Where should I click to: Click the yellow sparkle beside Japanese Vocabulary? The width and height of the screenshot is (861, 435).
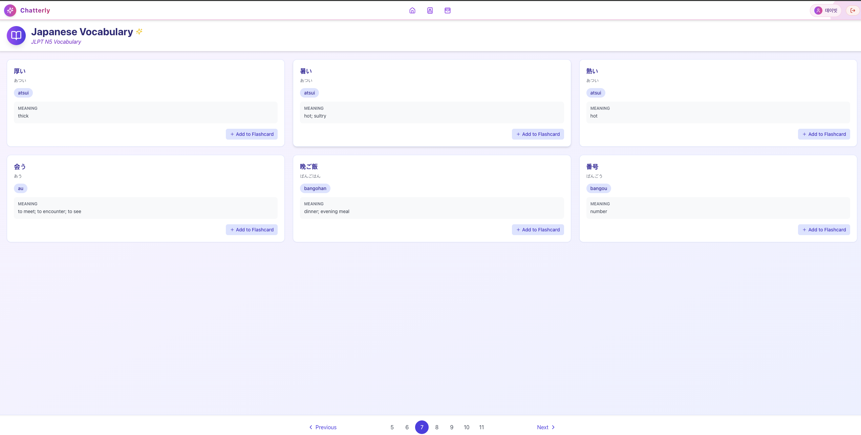139,32
